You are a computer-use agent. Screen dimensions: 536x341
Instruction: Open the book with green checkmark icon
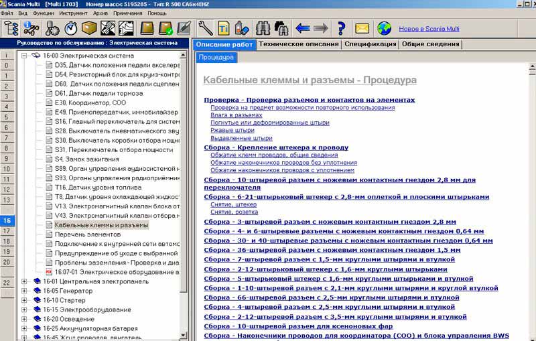click(x=165, y=28)
